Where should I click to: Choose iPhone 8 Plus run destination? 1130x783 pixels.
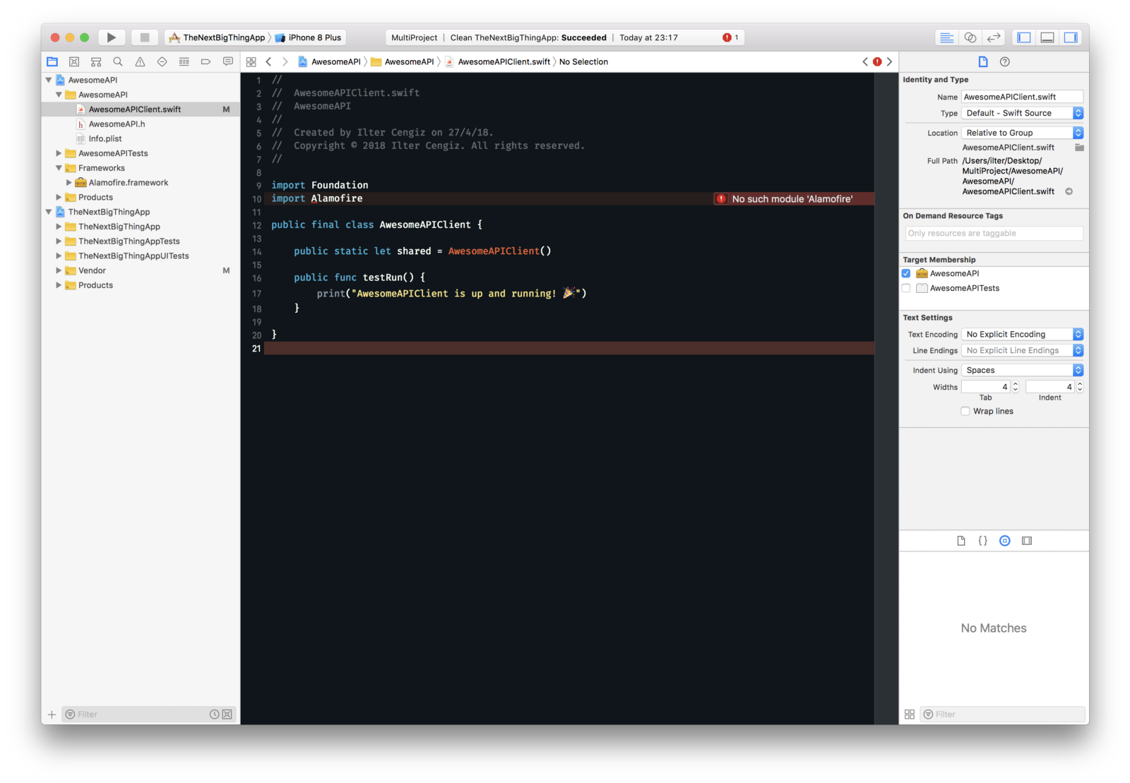(x=309, y=37)
